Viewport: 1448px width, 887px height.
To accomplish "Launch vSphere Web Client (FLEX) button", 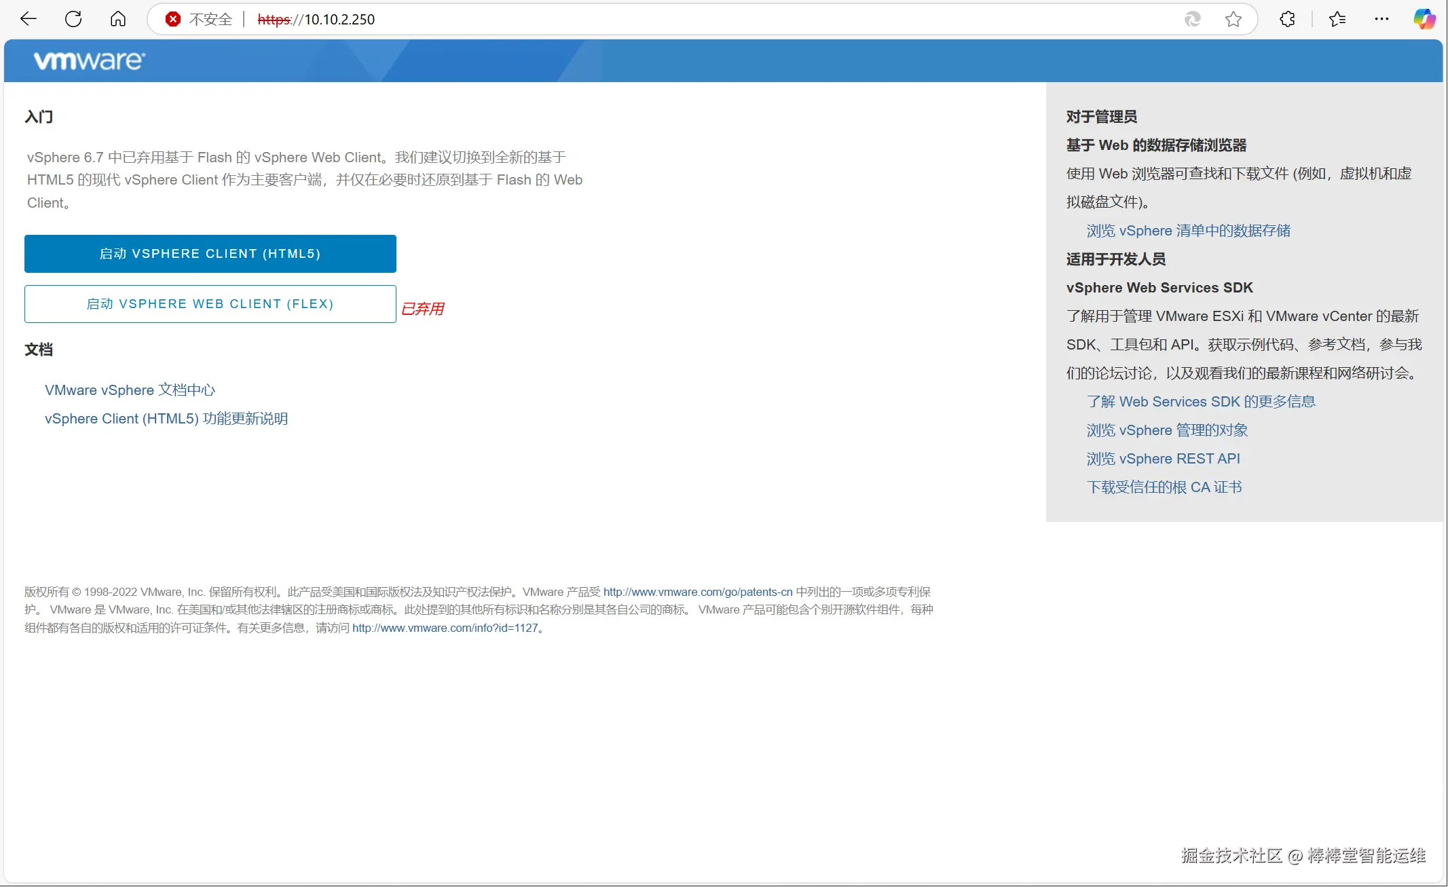I will pyautogui.click(x=210, y=304).
